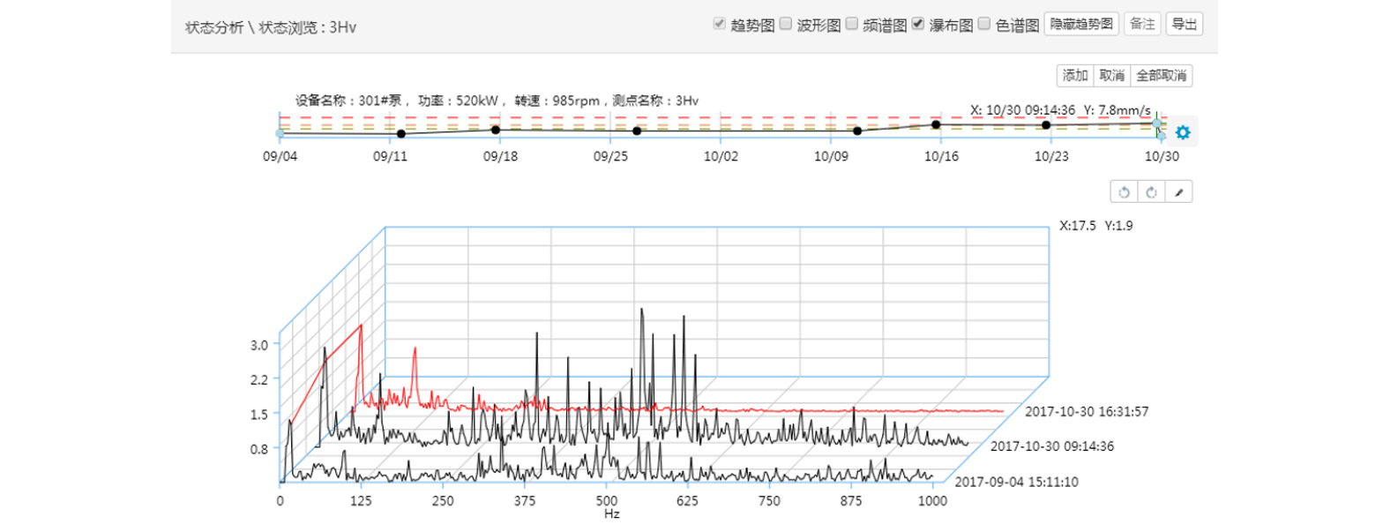Toggle the 趋势图 checkbox
The height and width of the screenshot is (524, 1383).
click(719, 25)
